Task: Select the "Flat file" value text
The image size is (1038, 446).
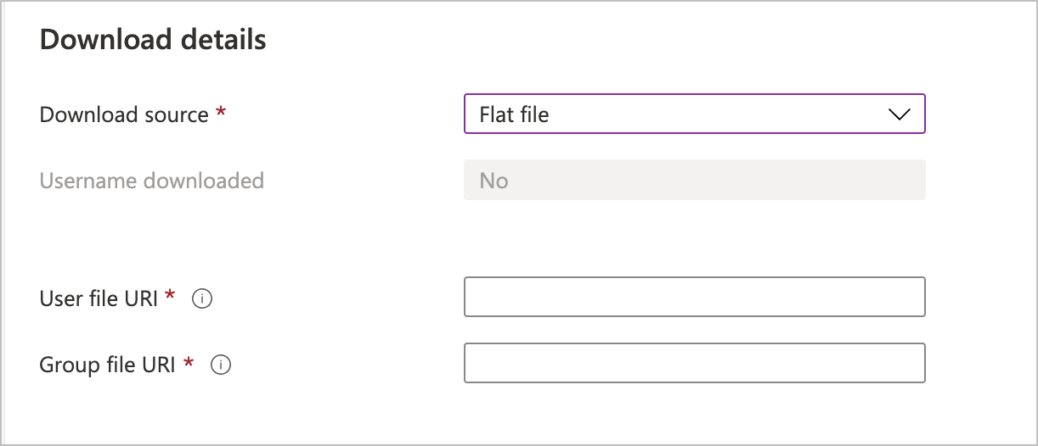Action: tap(514, 114)
